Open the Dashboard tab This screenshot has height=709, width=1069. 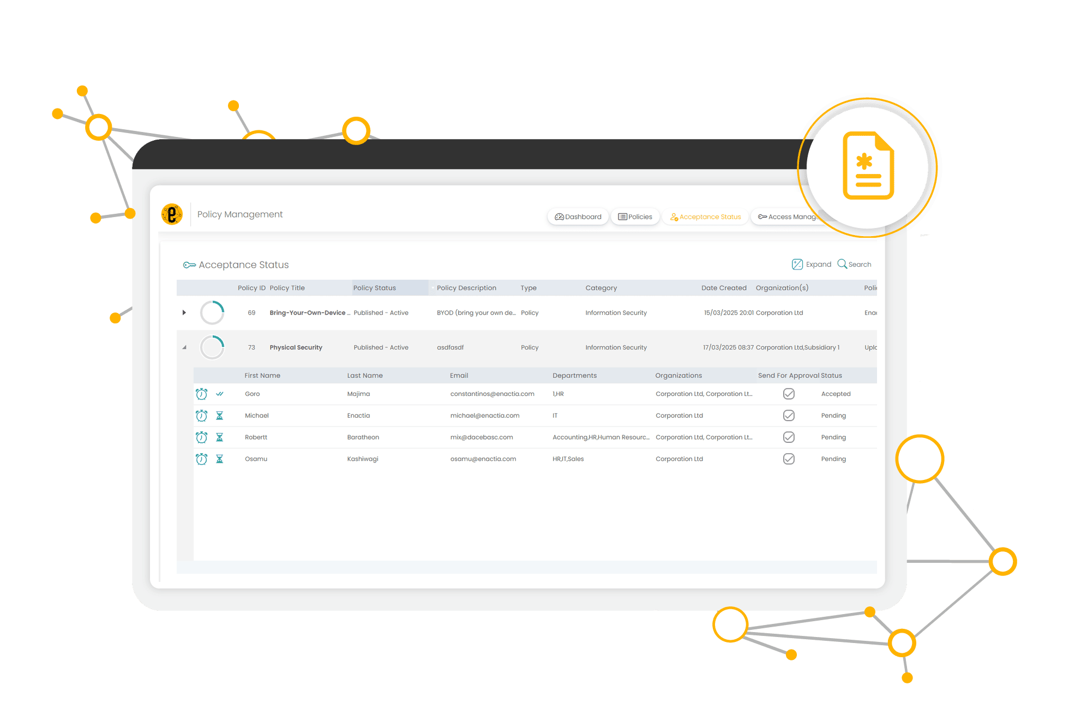[x=578, y=217]
